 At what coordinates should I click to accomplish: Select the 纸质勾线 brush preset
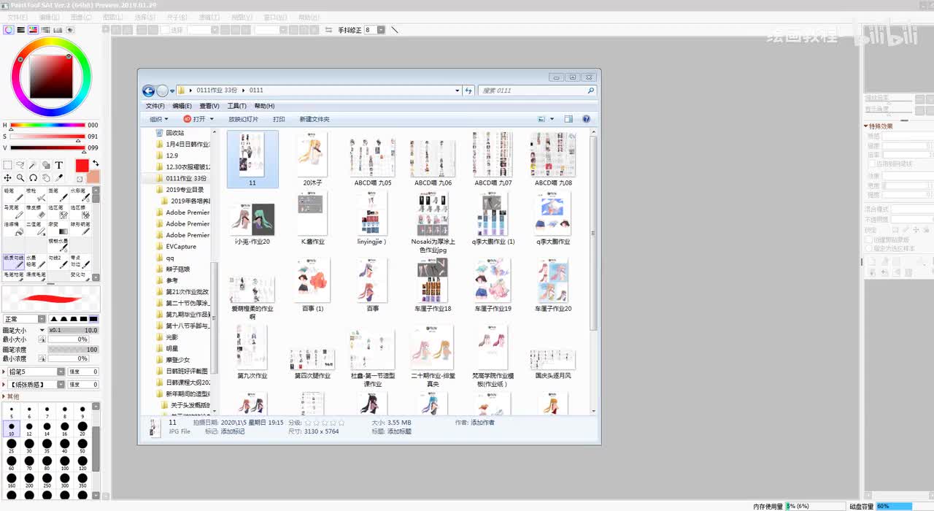[x=13, y=262]
